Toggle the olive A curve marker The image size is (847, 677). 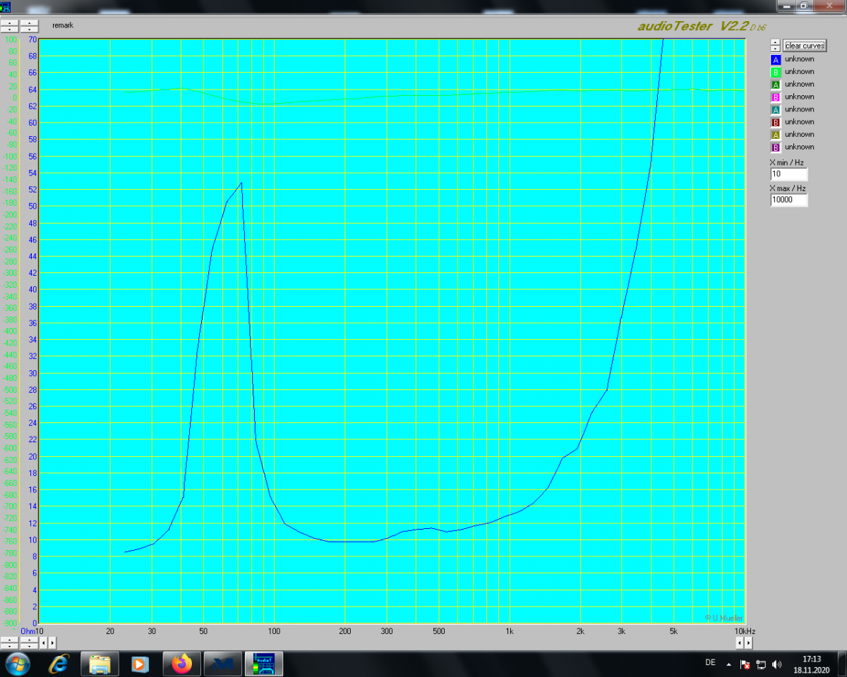(775, 135)
